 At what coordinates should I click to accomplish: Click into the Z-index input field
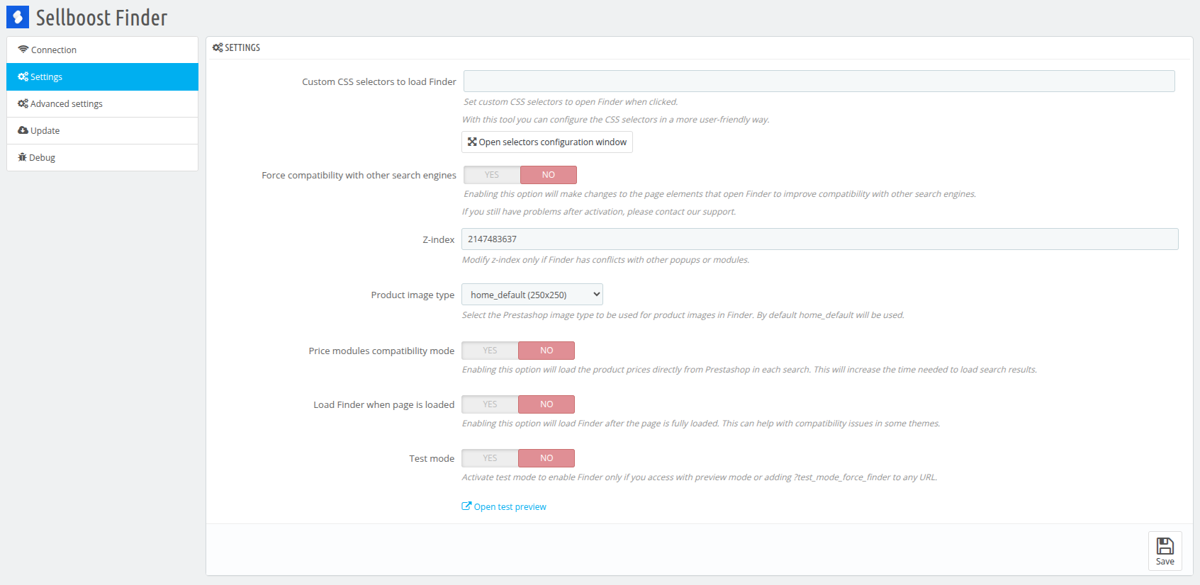coord(820,239)
